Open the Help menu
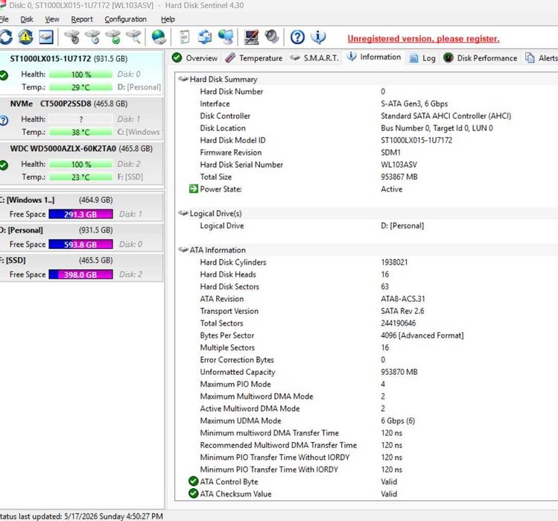 point(168,19)
